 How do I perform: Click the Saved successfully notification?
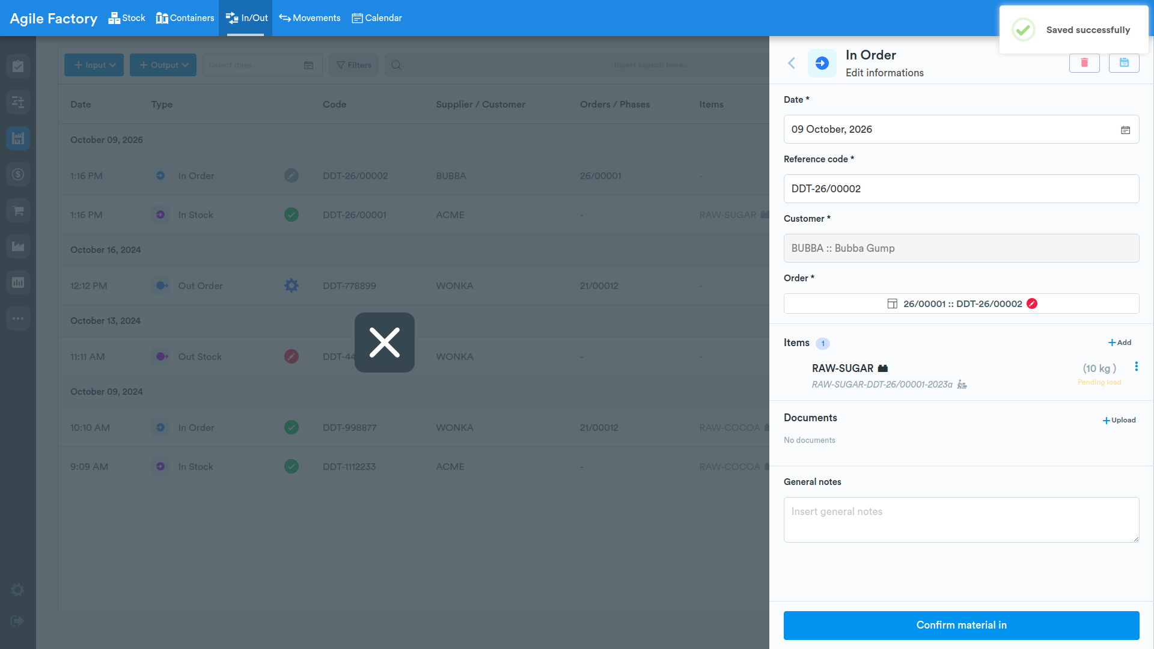1074,29
